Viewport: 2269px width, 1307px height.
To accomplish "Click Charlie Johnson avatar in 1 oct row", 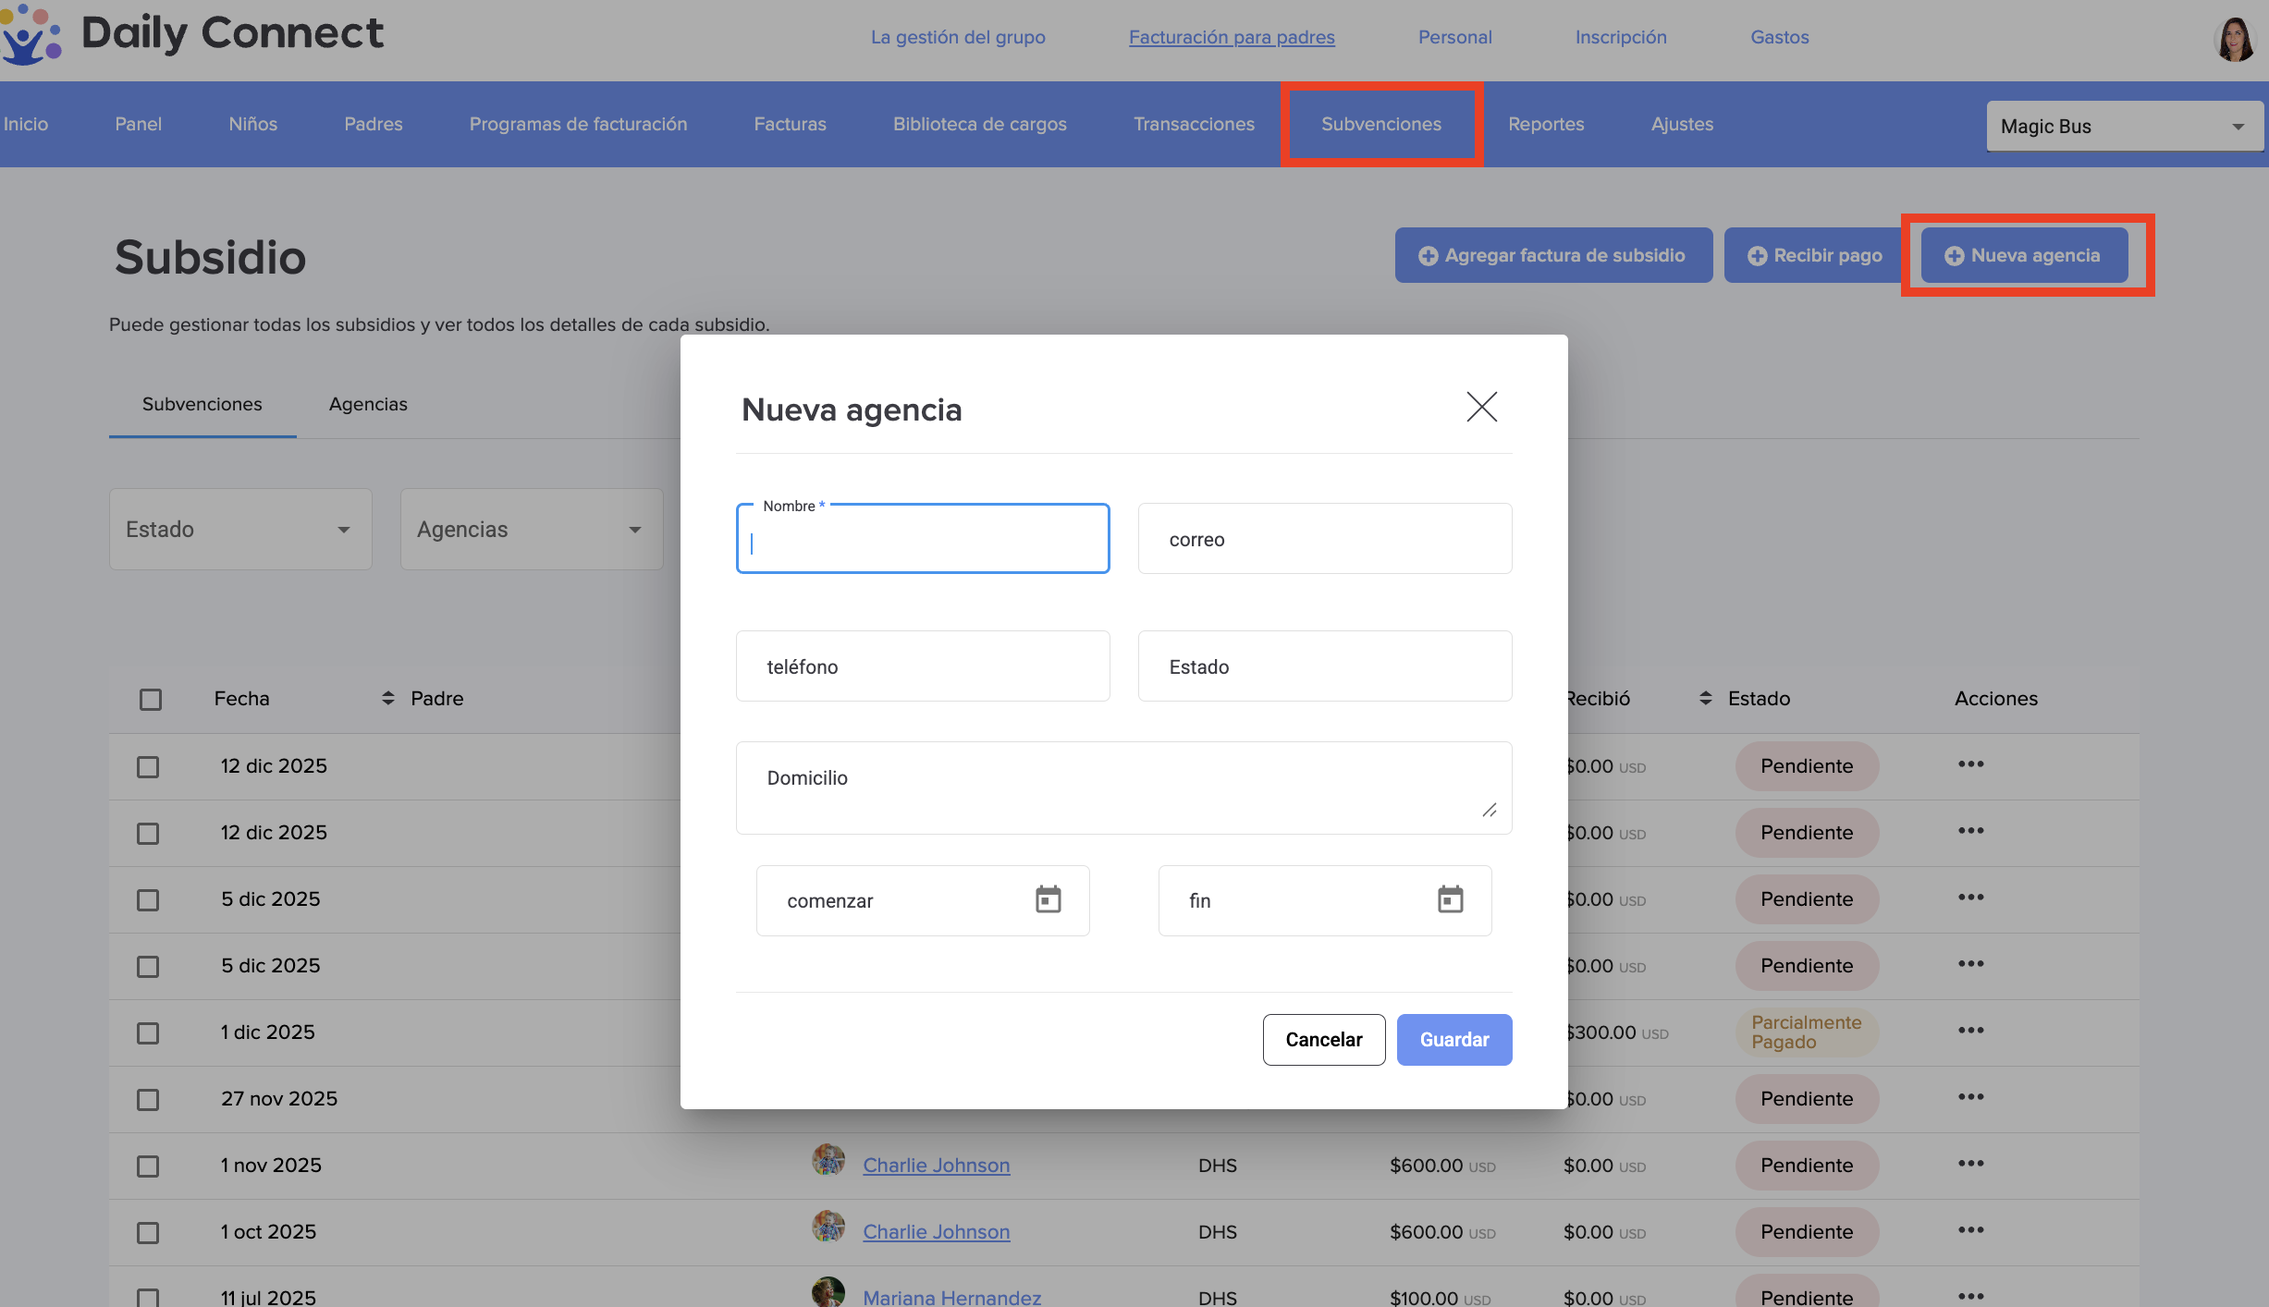I will tap(828, 1228).
